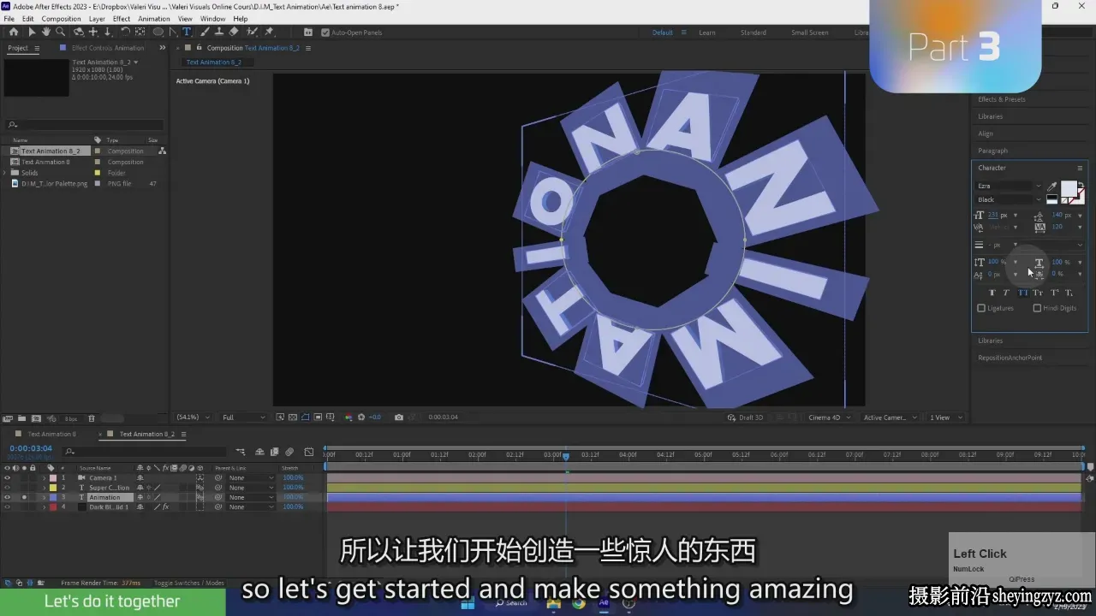1096x616 pixels.
Task: Switch to Text Animation 8 timeline tab
Action: click(51, 434)
